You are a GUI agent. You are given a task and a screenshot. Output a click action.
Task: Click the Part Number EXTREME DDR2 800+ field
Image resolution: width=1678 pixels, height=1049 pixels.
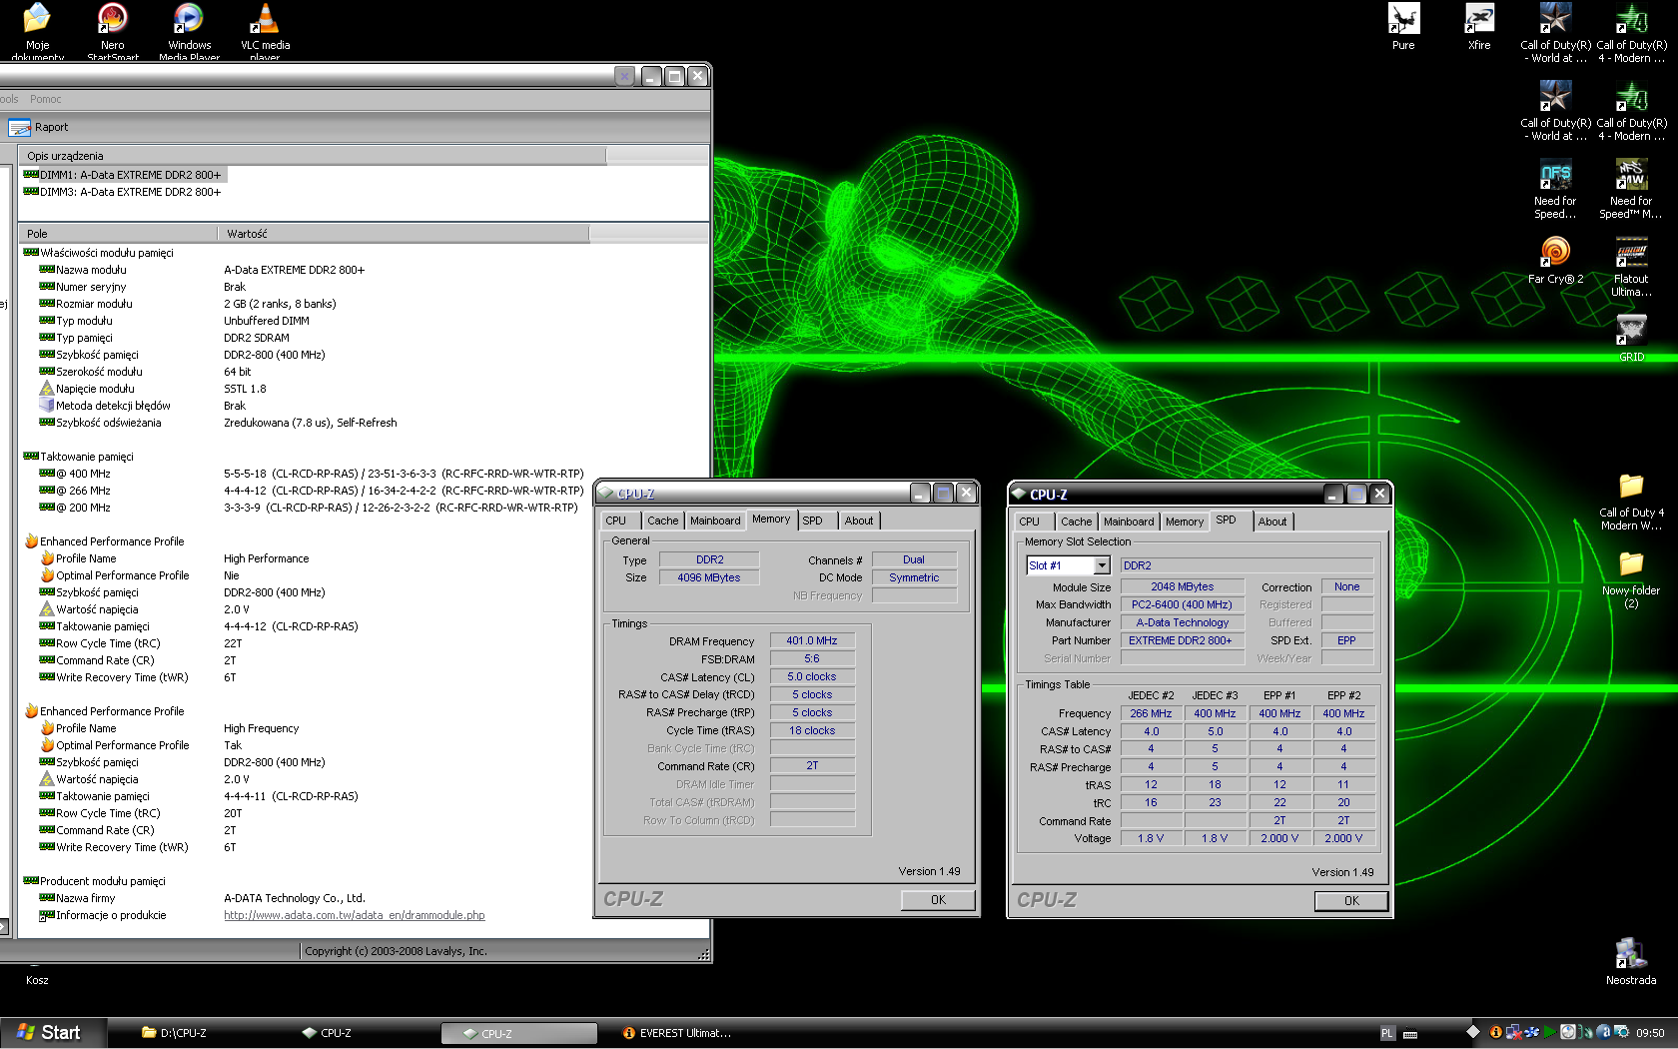click(x=1182, y=640)
